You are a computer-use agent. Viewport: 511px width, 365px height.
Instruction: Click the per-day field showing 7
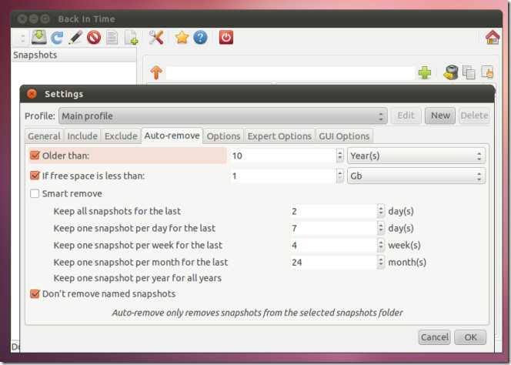point(334,228)
